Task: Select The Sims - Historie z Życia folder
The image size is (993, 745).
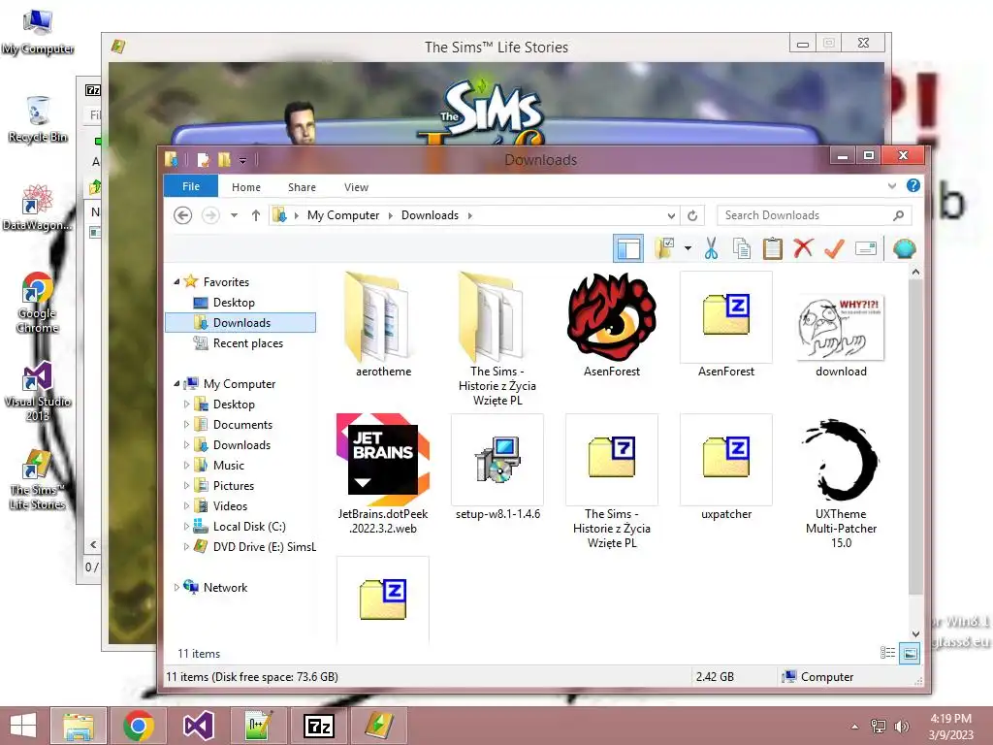Action: coord(497,339)
